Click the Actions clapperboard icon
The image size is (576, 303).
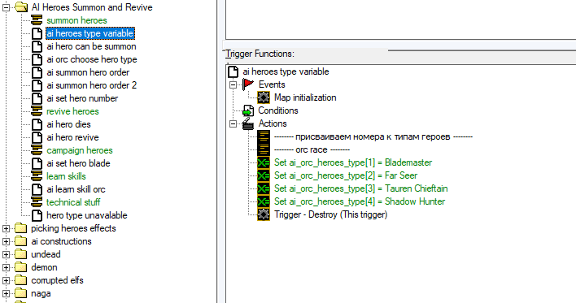click(248, 123)
